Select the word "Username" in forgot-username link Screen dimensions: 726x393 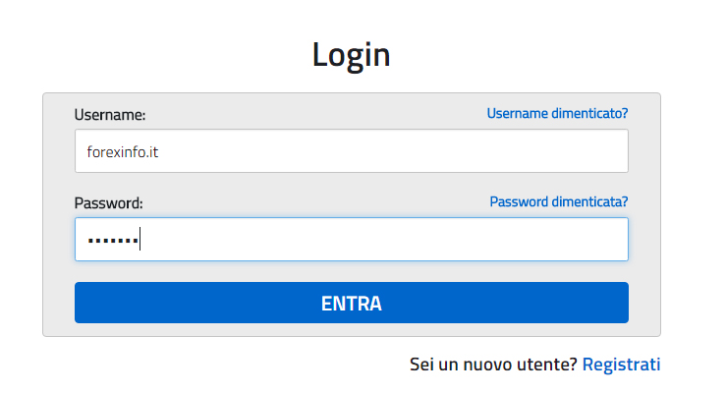(x=518, y=113)
